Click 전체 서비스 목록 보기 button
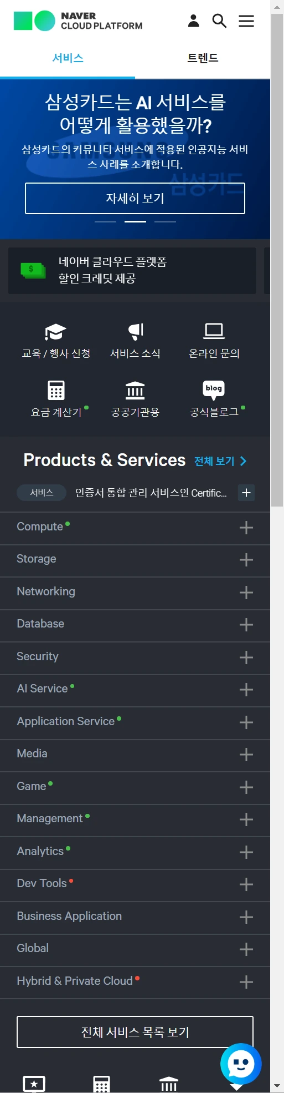This screenshot has width=284, height=1093. (135, 1032)
